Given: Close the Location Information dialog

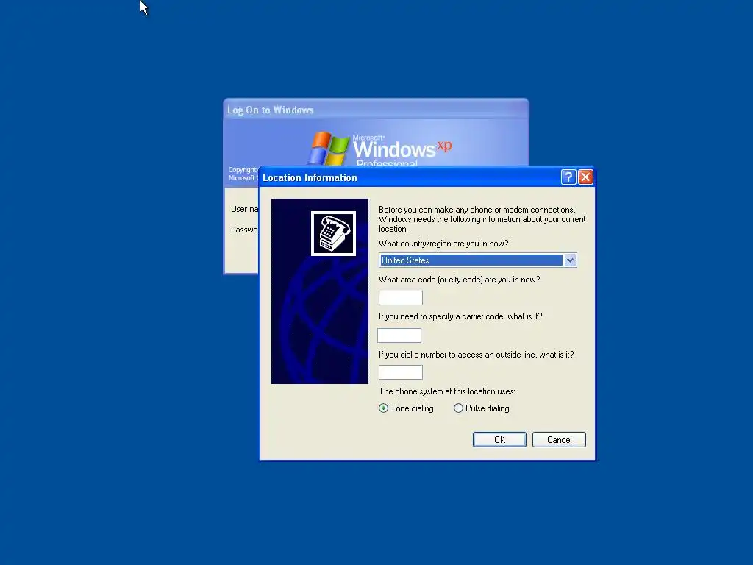Looking at the screenshot, I should coord(585,177).
